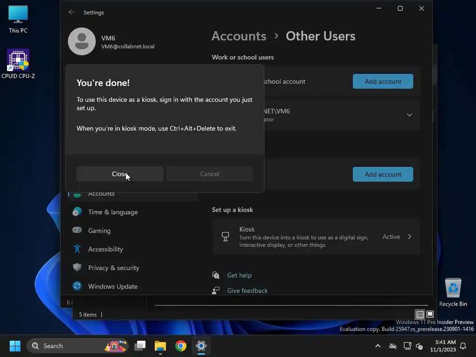476x357 pixels.
Task: Open Windows Update settings
Action: [132, 286]
